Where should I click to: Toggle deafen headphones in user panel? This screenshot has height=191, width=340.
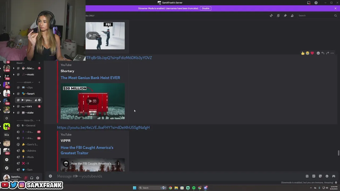[x=32, y=178]
